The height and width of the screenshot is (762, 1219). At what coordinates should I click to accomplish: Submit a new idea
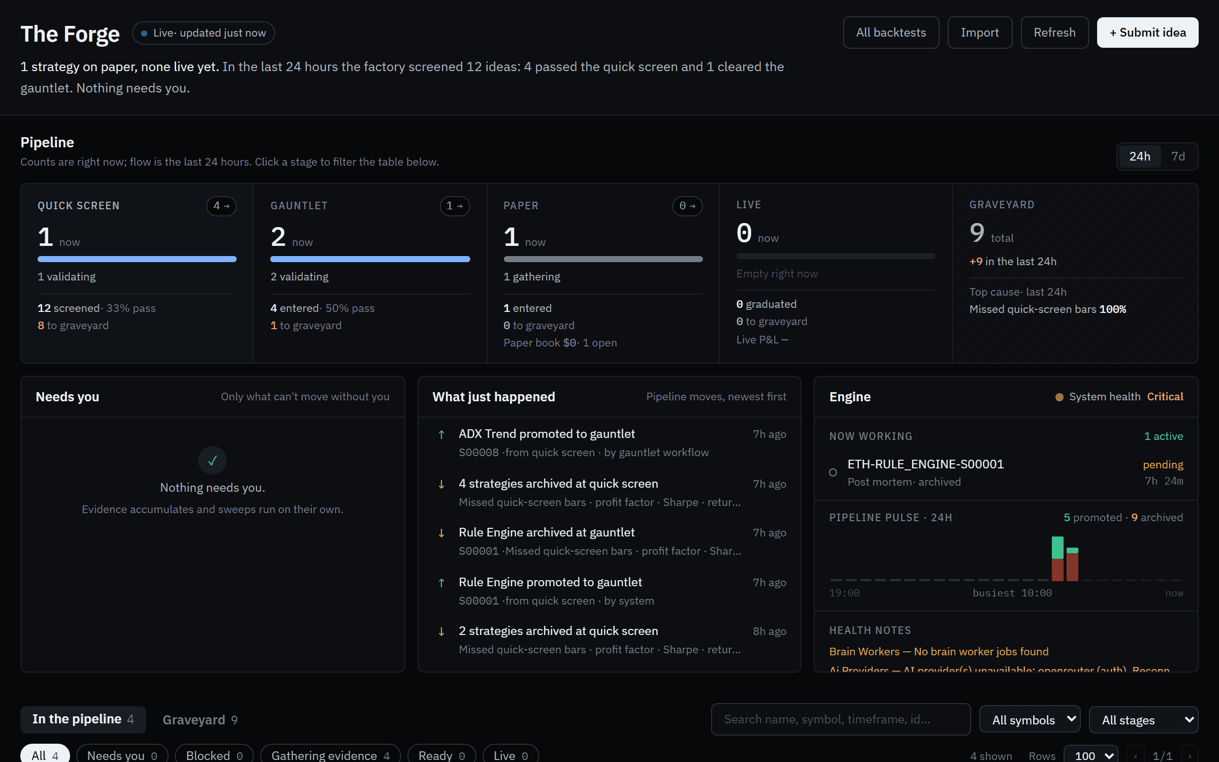(1147, 33)
